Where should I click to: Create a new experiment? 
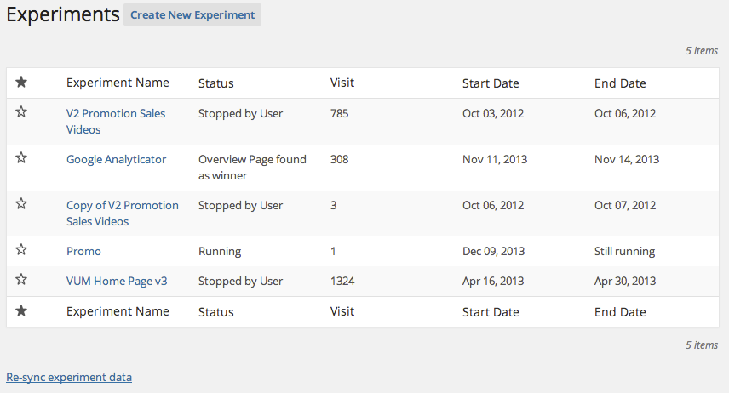point(192,14)
